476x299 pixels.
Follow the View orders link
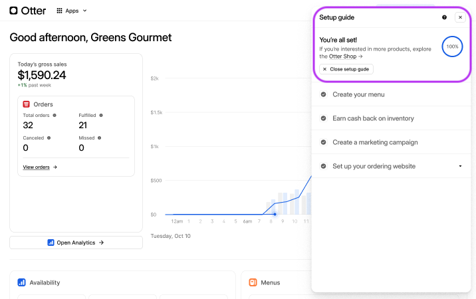pos(40,167)
